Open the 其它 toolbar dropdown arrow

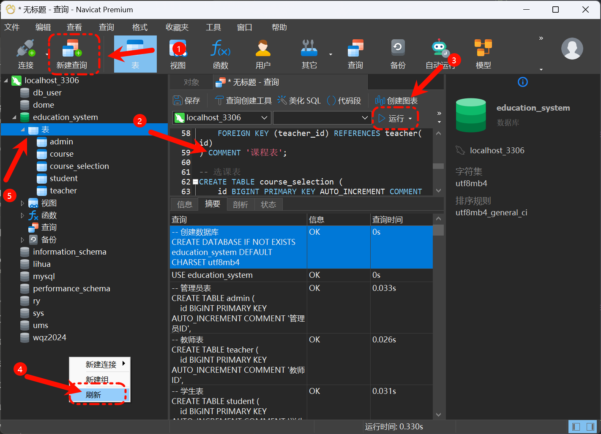(x=331, y=54)
